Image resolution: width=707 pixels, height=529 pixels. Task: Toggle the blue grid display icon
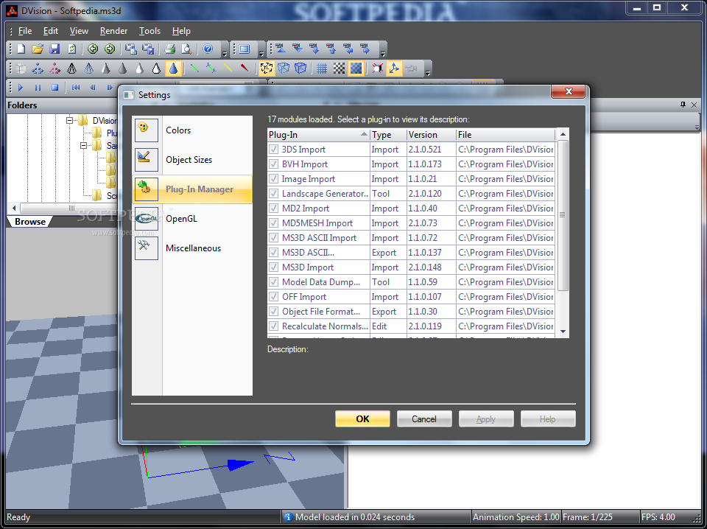click(x=322, y=68)
